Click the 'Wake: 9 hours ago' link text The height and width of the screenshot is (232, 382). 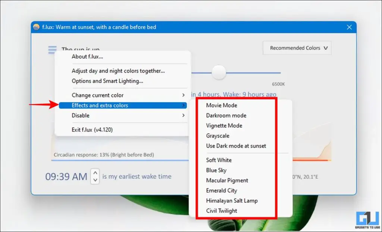click(x=250, y=94)
